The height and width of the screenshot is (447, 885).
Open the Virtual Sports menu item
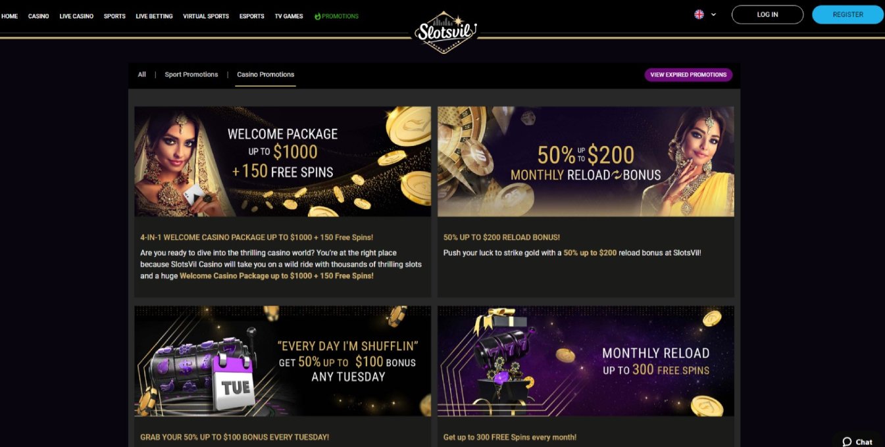click(206, 16)
